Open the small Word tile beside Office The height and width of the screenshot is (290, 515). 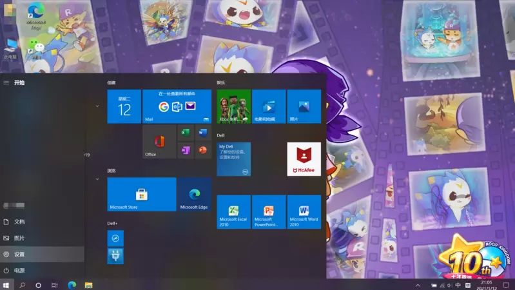(x=203, y=133)
